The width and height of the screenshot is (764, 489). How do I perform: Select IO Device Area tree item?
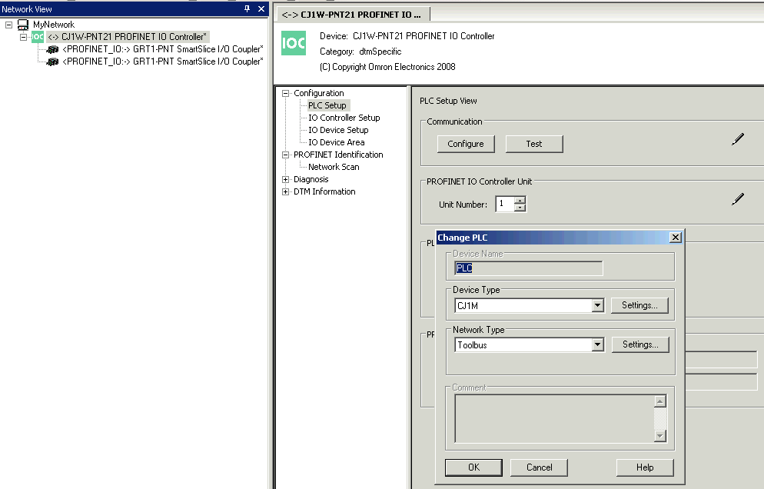(x=336, y=142)
